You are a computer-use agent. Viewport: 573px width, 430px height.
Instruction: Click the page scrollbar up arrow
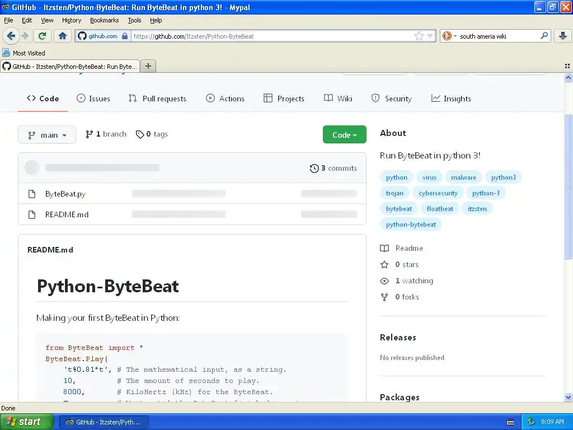tap(568, 77)
